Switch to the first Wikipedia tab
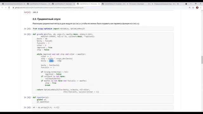 tap(138, 4)
